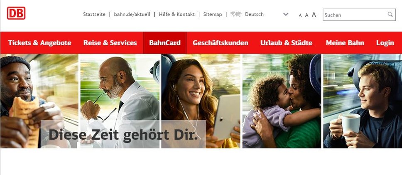Click the Login link

pos(385,43)
